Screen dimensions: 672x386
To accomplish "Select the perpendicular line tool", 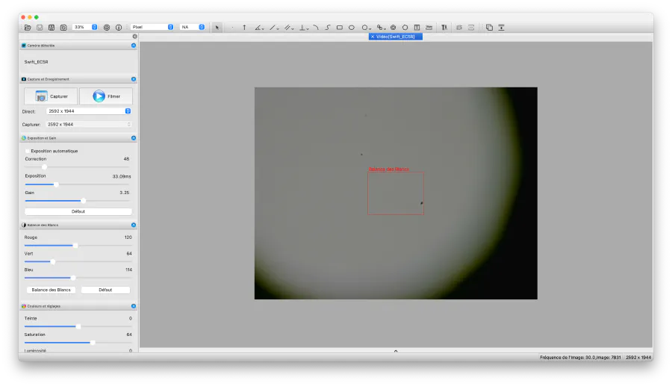I will point(304,27).
